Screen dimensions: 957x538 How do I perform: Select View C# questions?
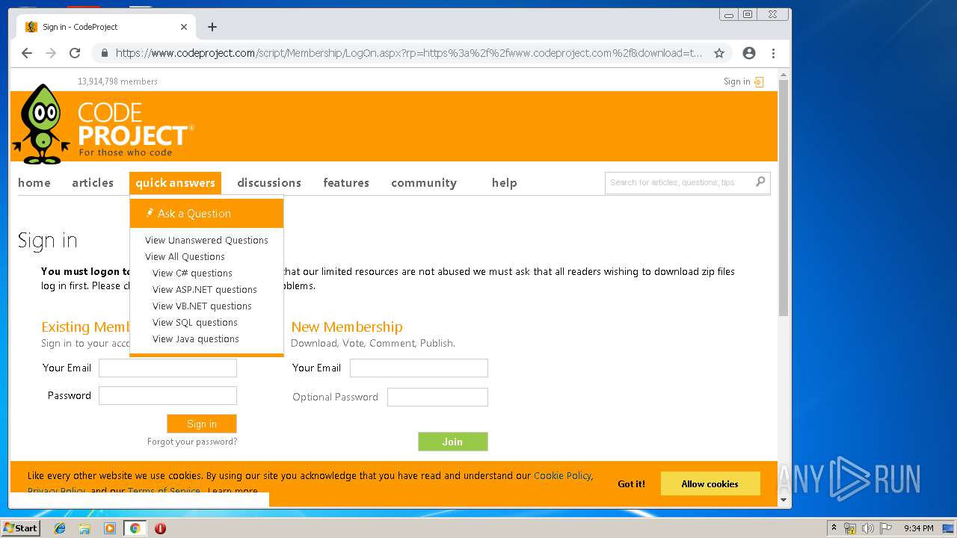192,273
